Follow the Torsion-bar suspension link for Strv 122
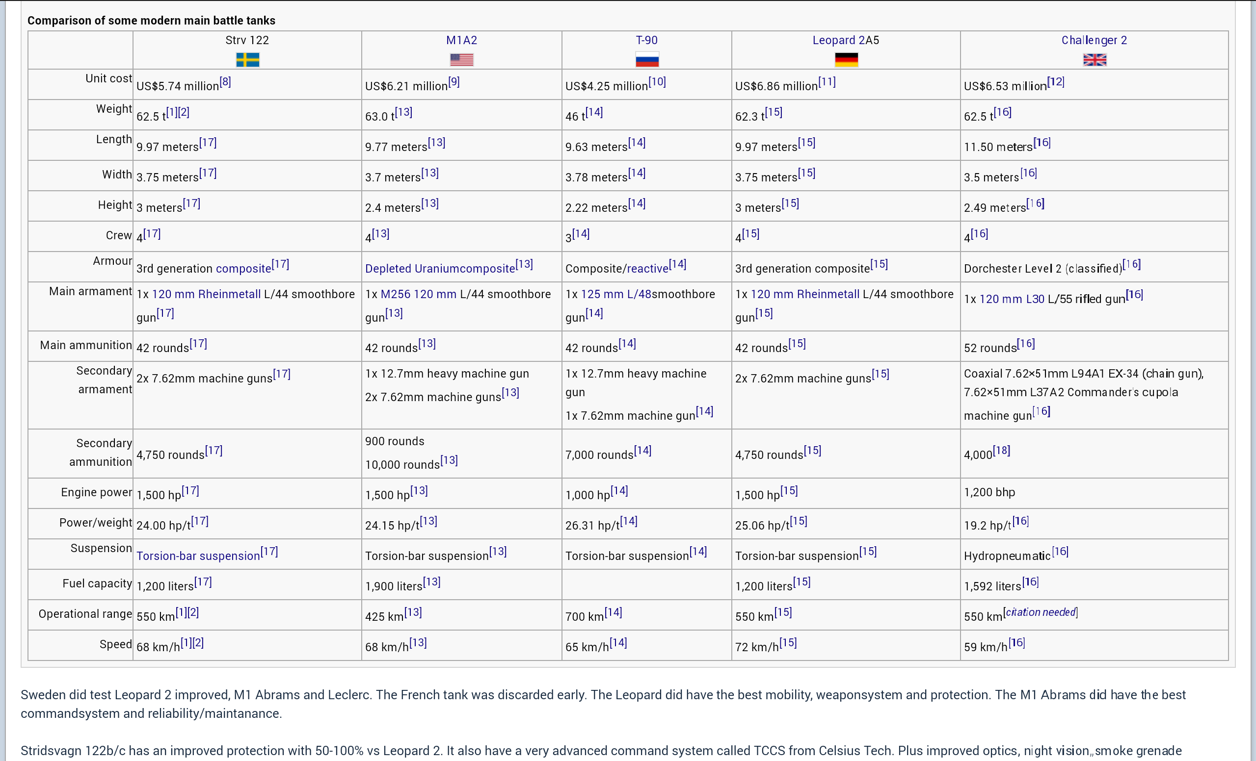This screenshot has height=761, width=1256. tap(198, 556)
